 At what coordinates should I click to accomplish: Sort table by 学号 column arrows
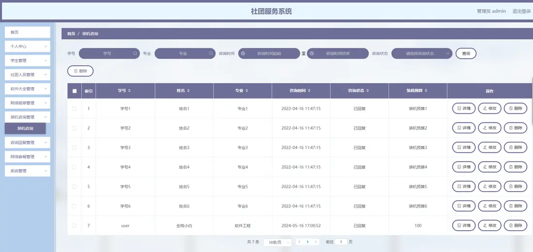129,91
